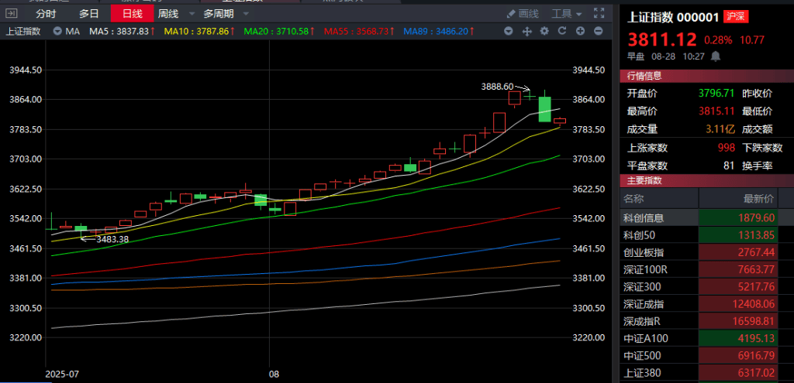Select the 创业板指 index row
This screenshot has height=383, width=794.
click(x=707, y=252)
